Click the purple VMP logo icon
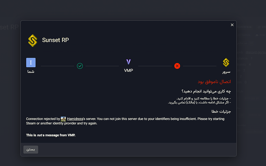 (x=128, y=62)
